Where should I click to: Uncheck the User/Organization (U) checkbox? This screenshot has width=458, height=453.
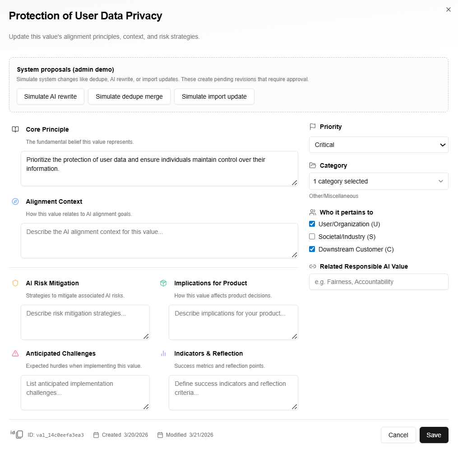312,224
